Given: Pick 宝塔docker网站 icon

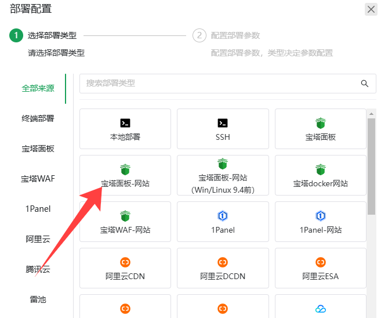Looking at the screenshot, I should coord(321,169).
